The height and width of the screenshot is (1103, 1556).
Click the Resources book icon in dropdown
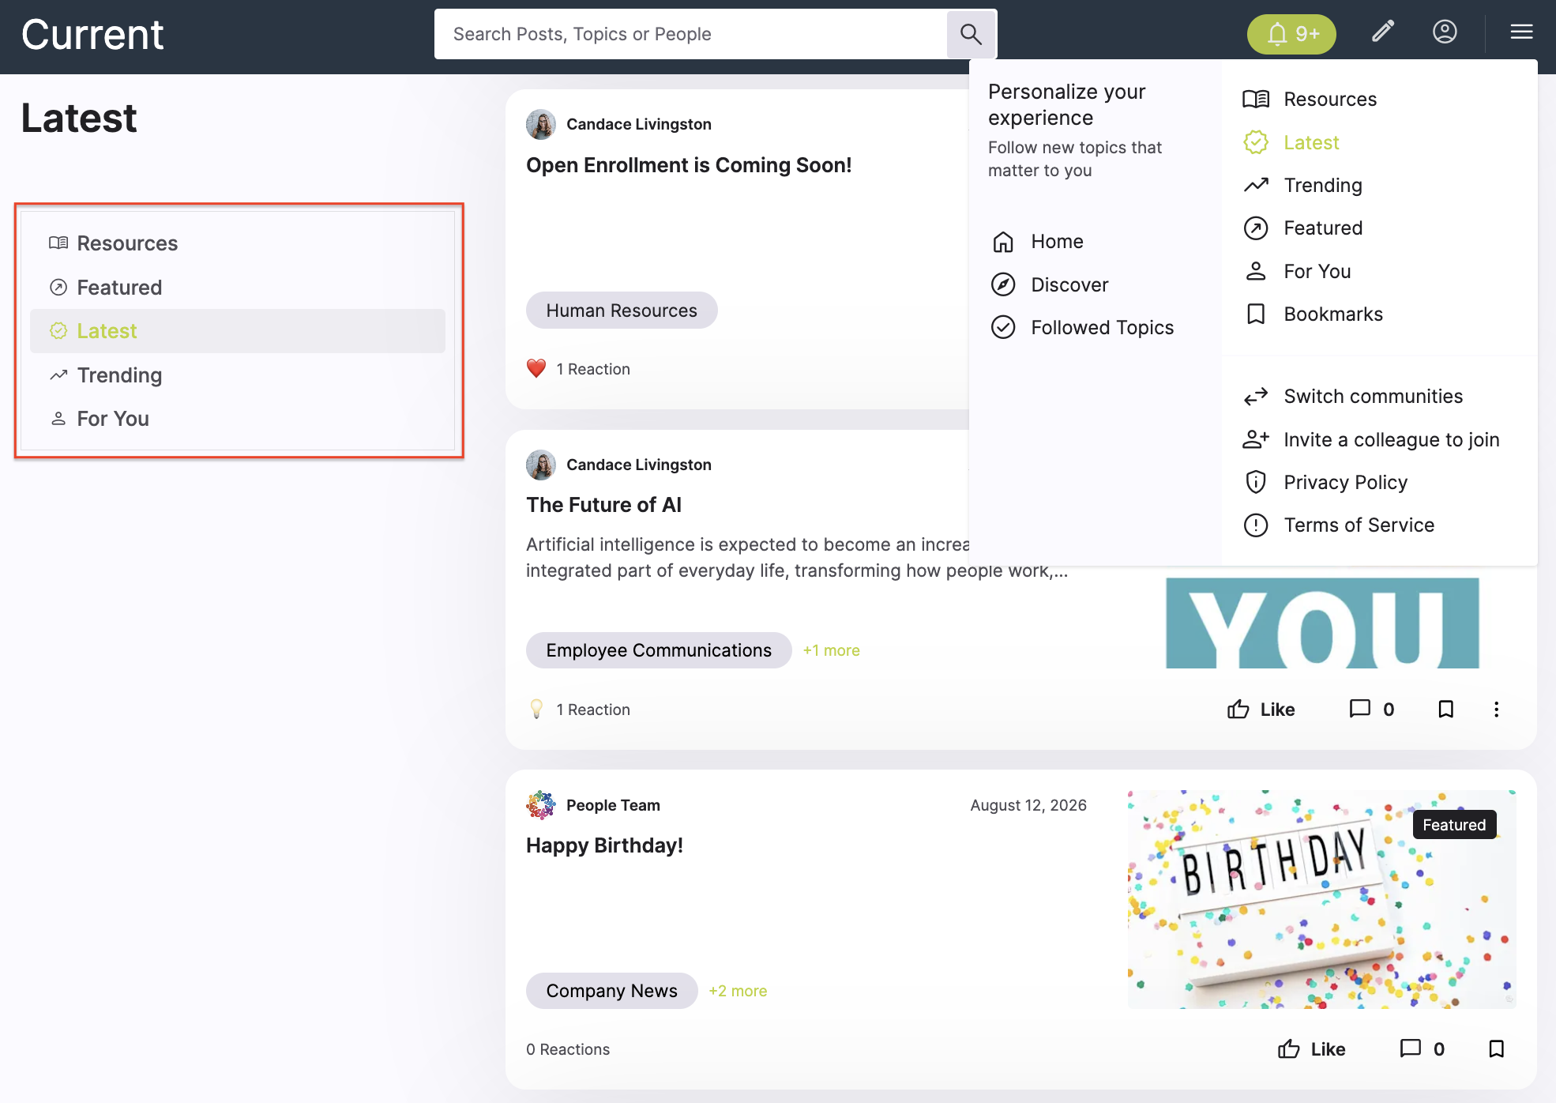(x=1256, y=99)
